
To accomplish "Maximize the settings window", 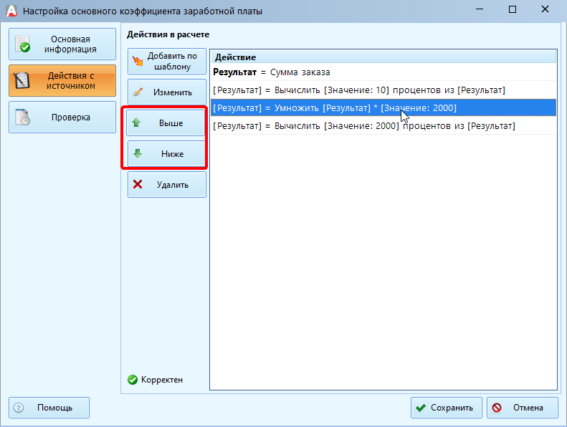I will (x=513, y=10).
